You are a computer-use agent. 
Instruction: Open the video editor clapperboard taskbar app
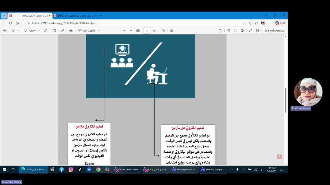[52, 170]
